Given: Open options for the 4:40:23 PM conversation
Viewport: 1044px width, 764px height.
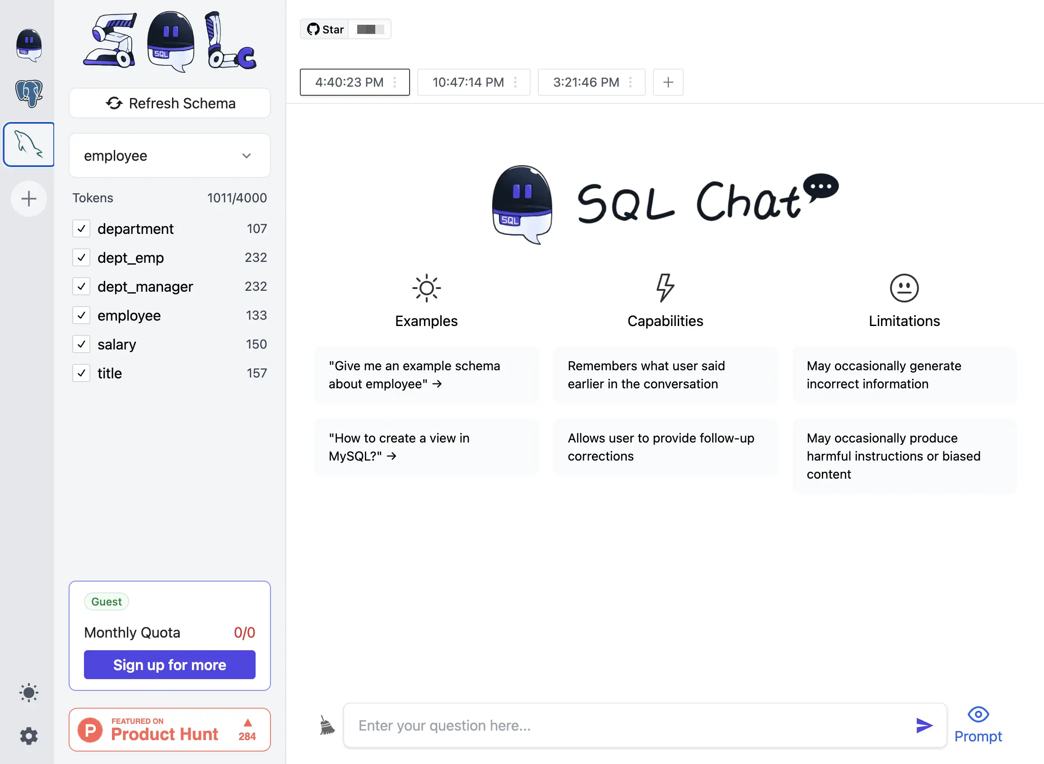Looking at the screenshot, I should (x=395, y=82).
